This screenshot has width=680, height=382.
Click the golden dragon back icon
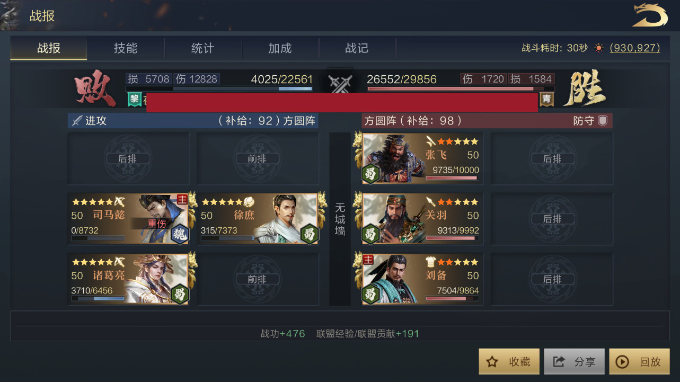pyautogui.click(x=650, y=15)
